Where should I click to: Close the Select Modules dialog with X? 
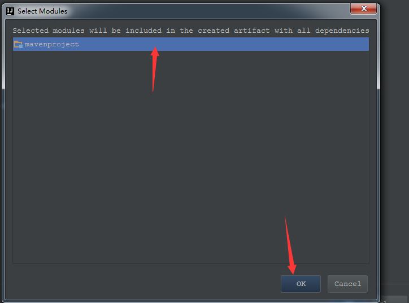363,8
